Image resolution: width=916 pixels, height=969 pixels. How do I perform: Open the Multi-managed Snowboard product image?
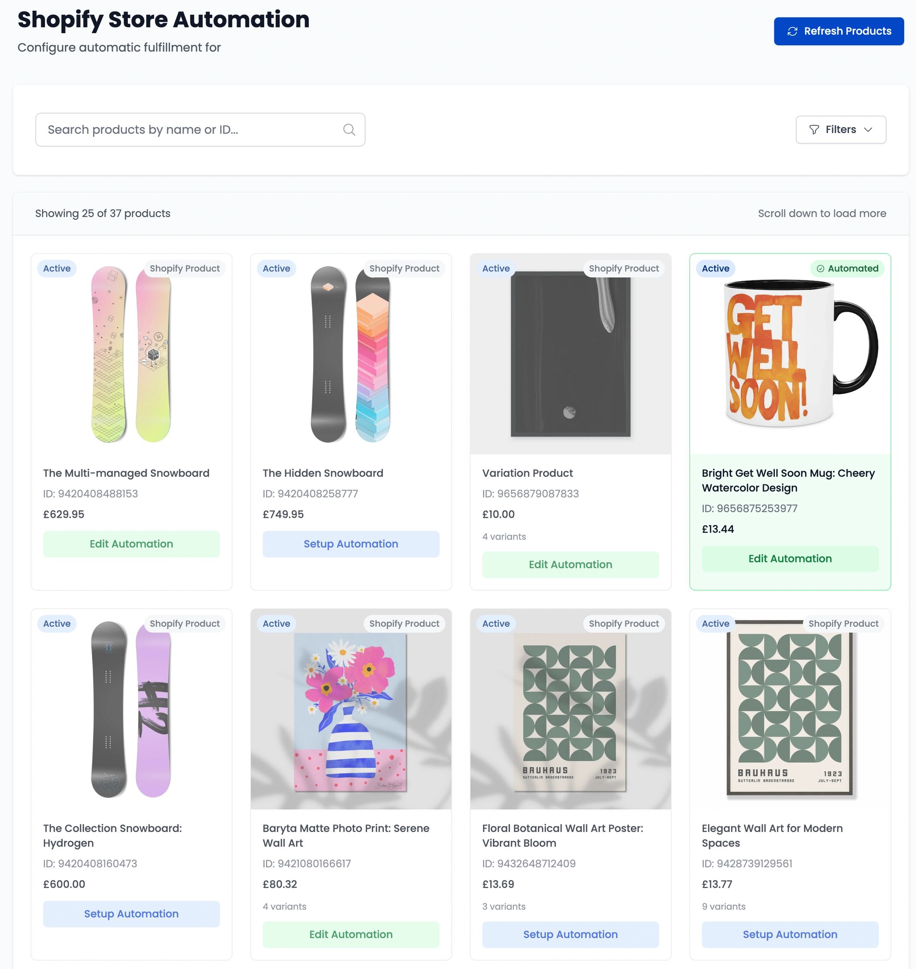[x=131, y=353]
